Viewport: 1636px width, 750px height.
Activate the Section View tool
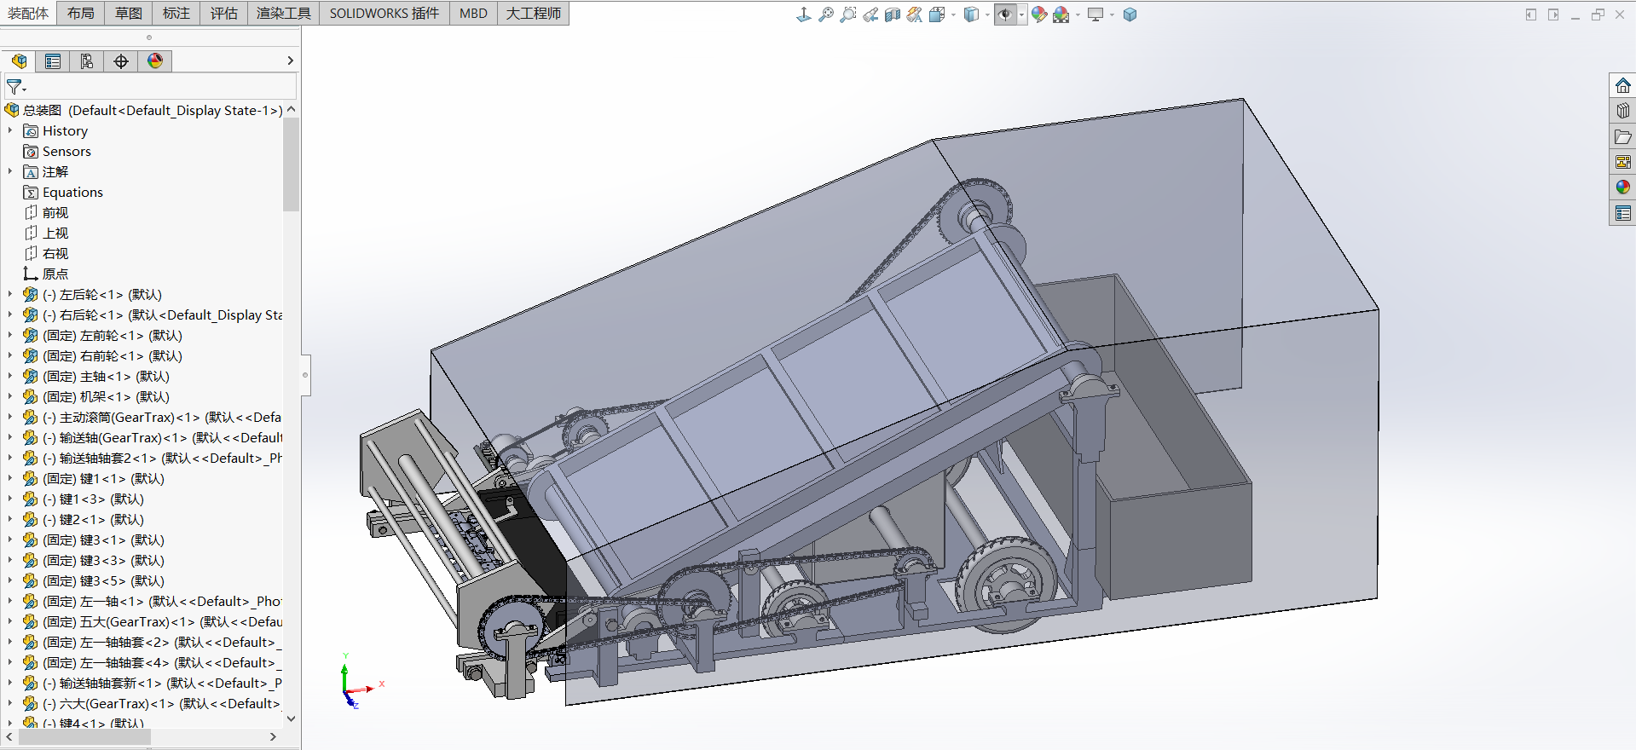893,14
